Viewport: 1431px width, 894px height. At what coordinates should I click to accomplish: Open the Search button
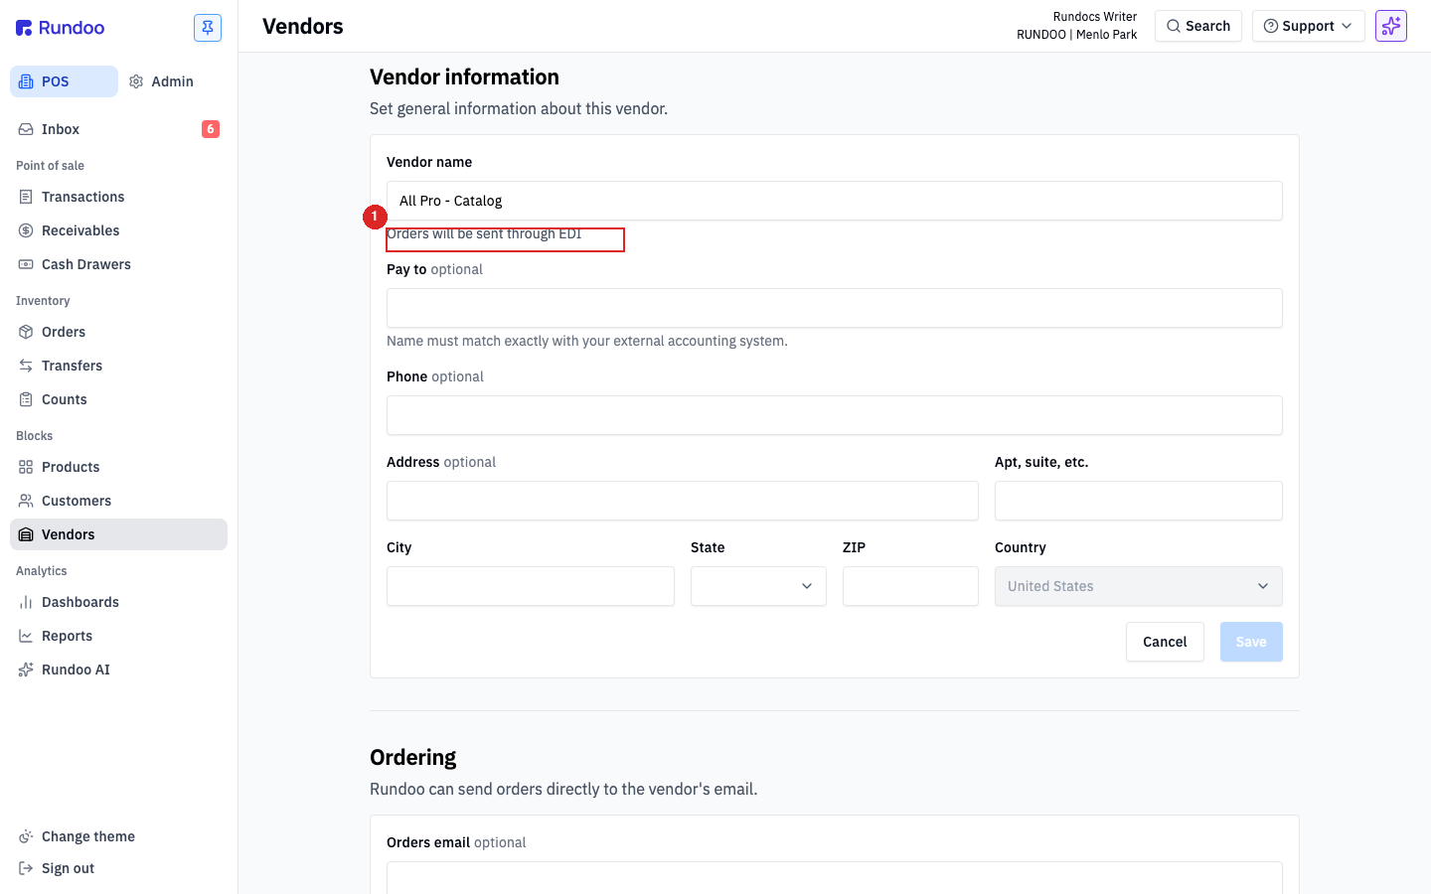click(1198, 26)
